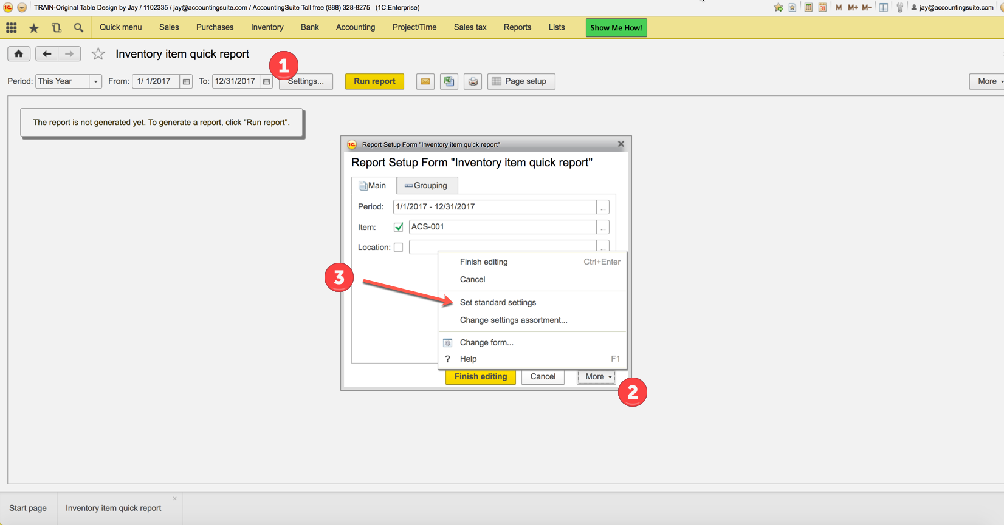Choose Finish editing in the context menu
This screenshot has width=1004, height=525.
pyautogui.click(x=532, y=262)
